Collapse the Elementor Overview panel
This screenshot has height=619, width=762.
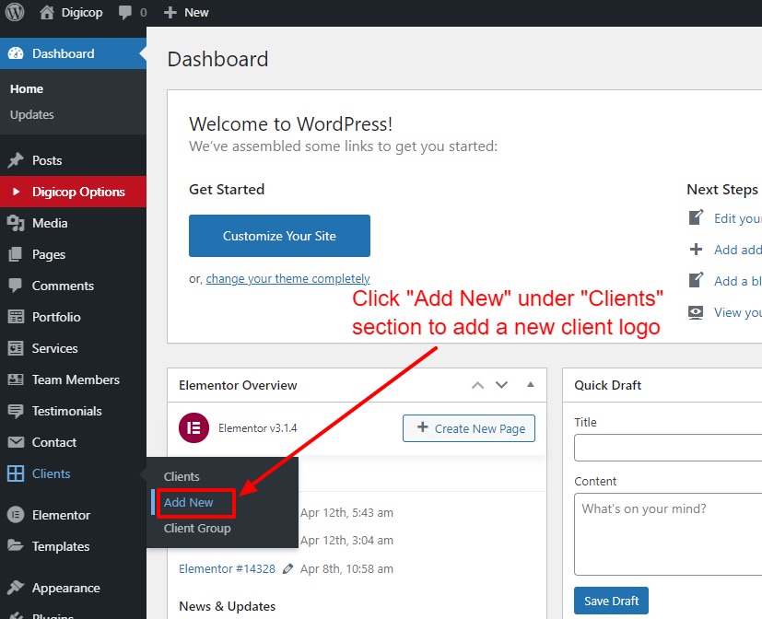(530, 385)
